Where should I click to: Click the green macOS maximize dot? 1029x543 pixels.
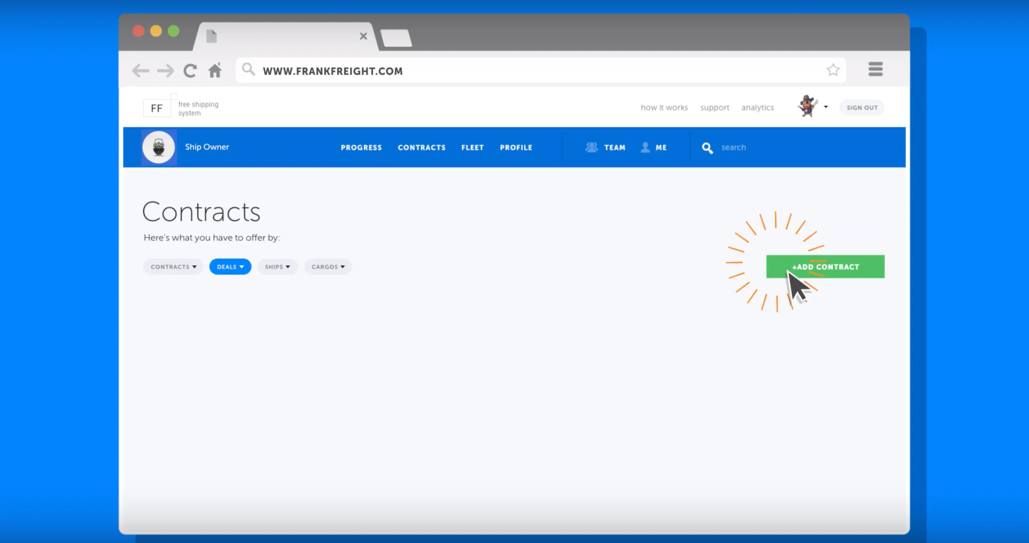[x=174, y=31]
